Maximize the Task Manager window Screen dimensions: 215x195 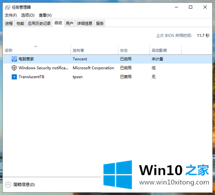pyautogui.click(x=191, y=7)
